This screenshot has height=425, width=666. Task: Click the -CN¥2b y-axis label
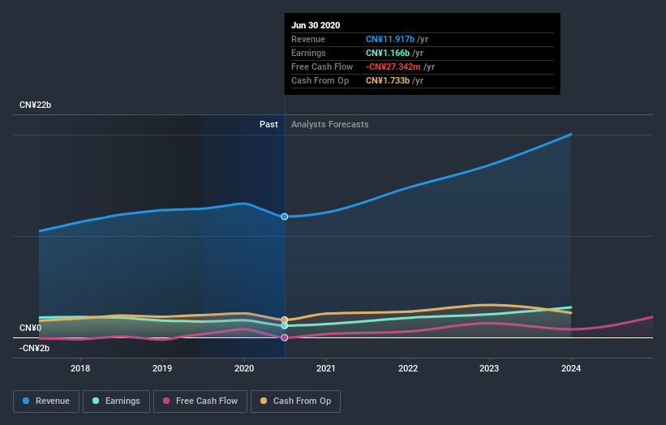coord(34,348)
